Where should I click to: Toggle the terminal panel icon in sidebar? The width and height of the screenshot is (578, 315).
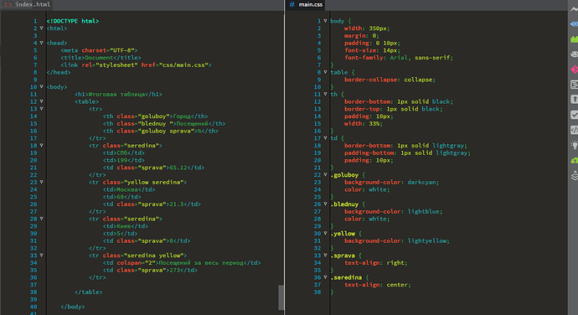tap(575, 85)
